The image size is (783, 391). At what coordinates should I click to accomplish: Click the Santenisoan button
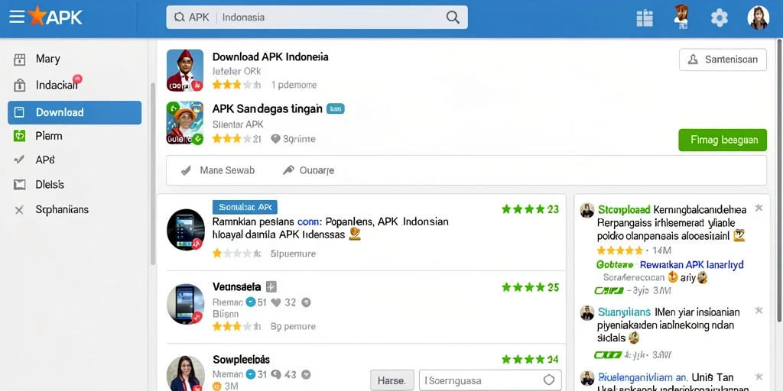click(723, 60)
